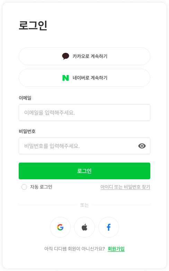
Task: Click the 이메일 field label
Action: coord(25,98)
